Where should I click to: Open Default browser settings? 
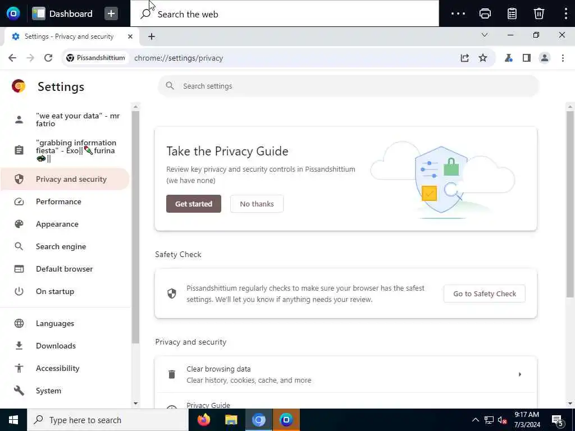(65, 269)
